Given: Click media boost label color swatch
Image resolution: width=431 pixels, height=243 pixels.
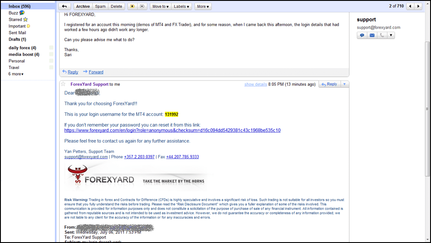Looking at the screenshot, I should 51,55.
